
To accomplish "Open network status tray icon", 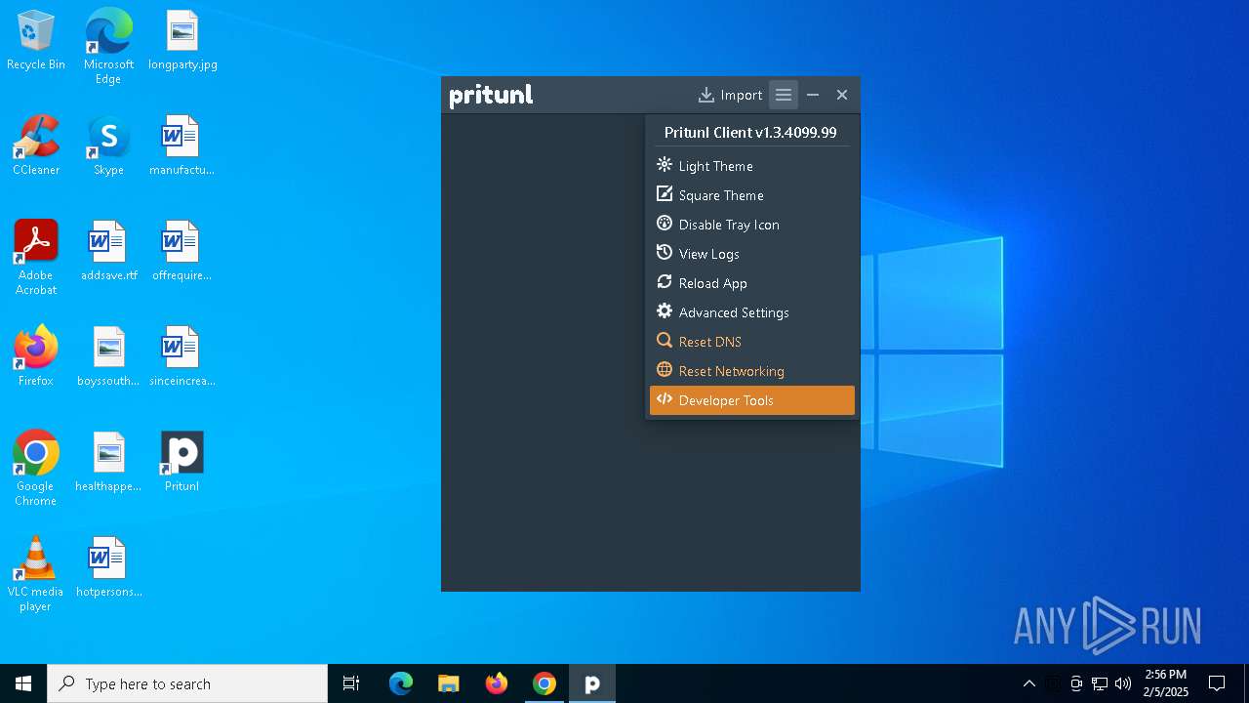I will tap(1100, 683).
